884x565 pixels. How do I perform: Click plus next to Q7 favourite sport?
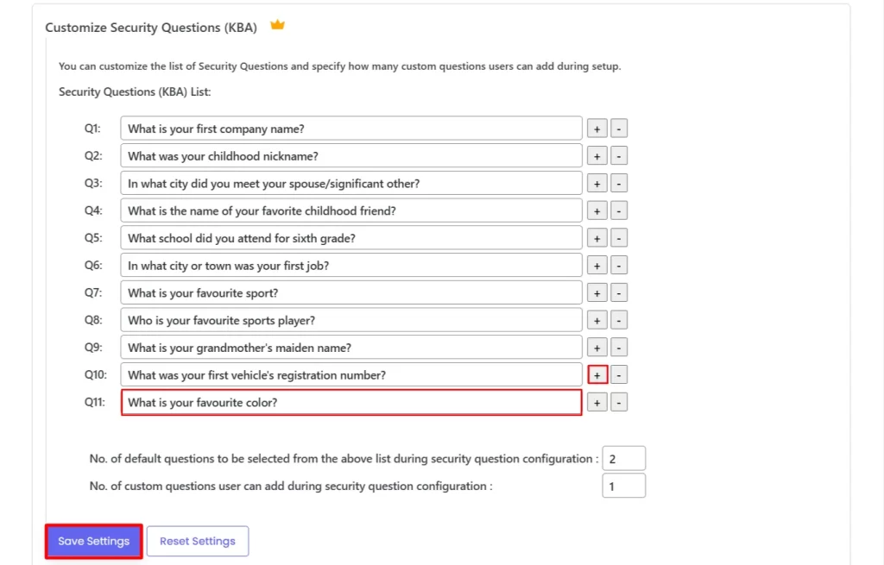(x=597, y=293)
